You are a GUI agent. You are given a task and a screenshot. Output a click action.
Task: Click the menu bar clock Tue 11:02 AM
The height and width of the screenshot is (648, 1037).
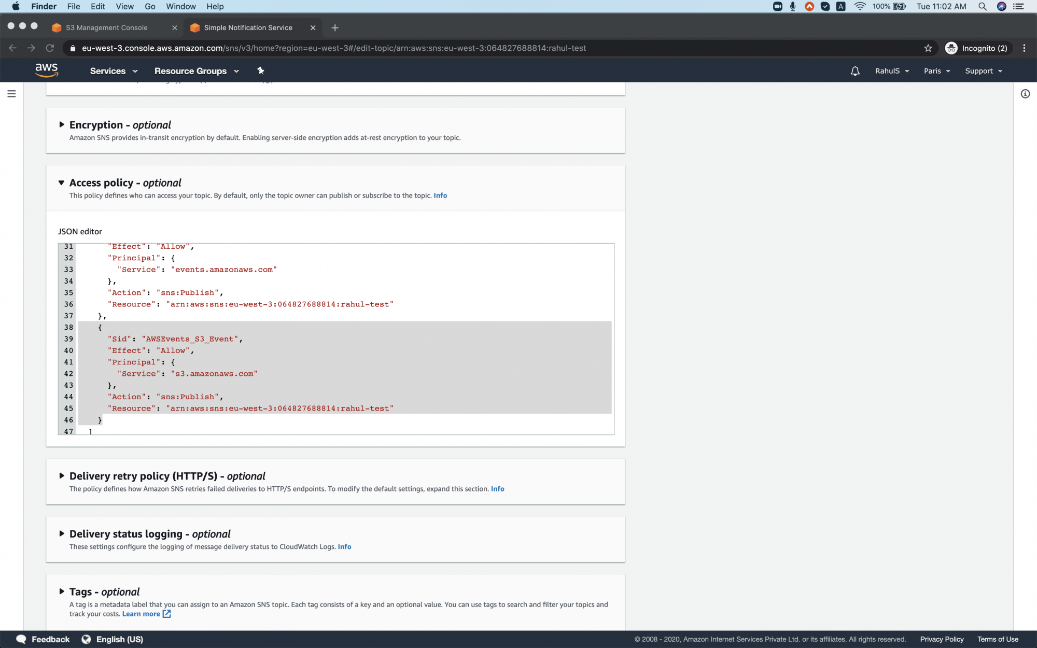click(x=941, y=6)
